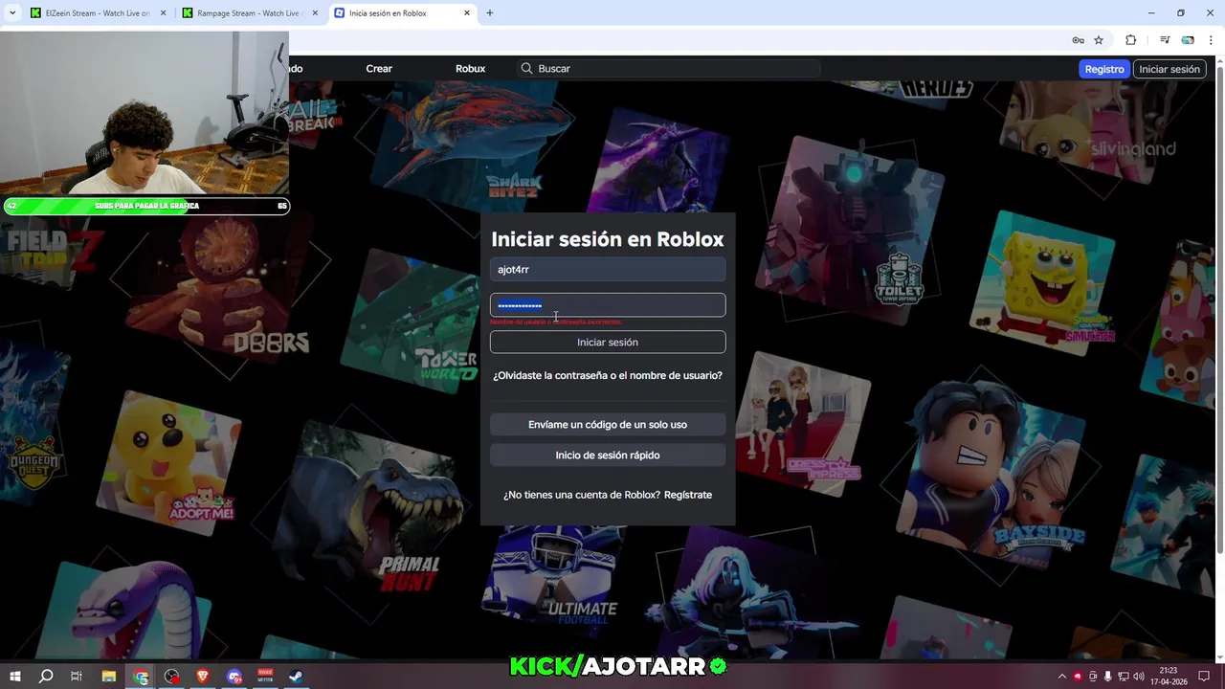Submit with the Iniciar sesión form button
This screenshot has width=1225, height=689.
[608, 342]
